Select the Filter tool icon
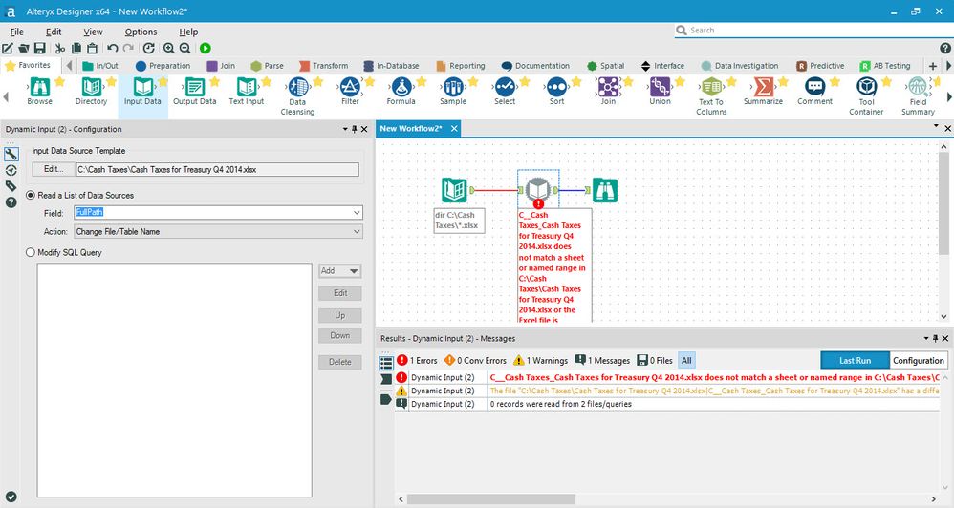The width and height of the screenshot is (954, 508). [350, 87]
